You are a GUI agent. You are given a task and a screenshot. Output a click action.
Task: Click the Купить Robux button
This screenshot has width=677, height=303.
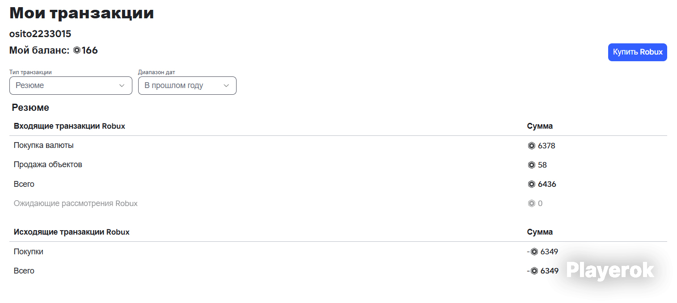click(638, 52)
